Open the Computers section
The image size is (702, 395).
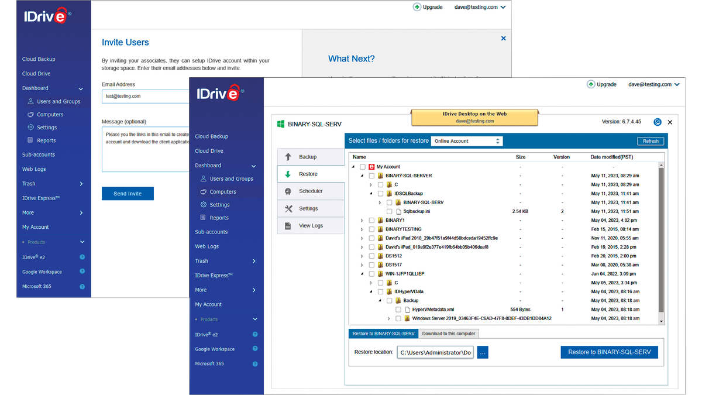tap(219, 191)
